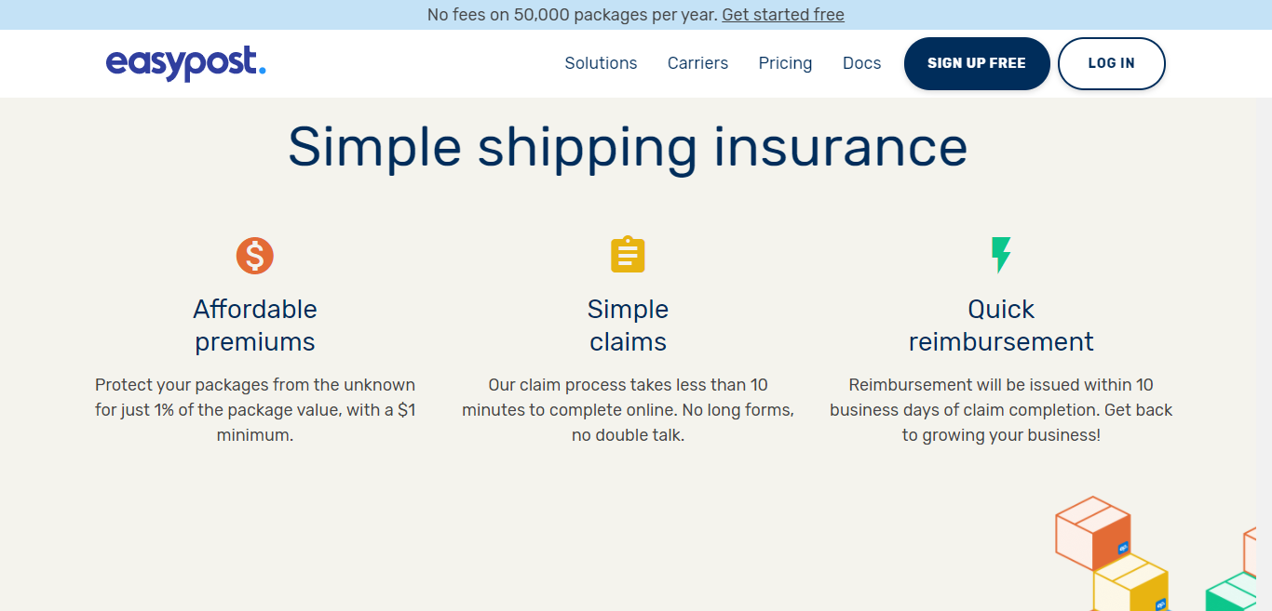Click the yellow box illustration
This screenshot has height=611, width=1272.
pos(1131,584)
